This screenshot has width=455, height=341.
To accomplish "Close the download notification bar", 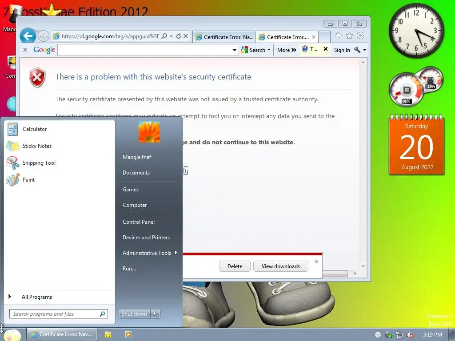I will click(316, 262).
